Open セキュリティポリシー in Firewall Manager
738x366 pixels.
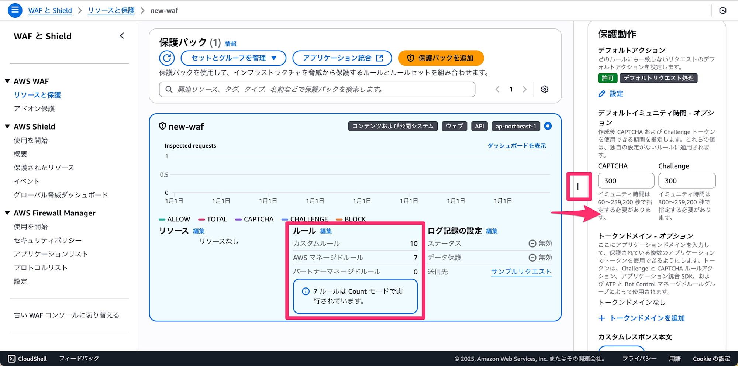click(48, 240)
